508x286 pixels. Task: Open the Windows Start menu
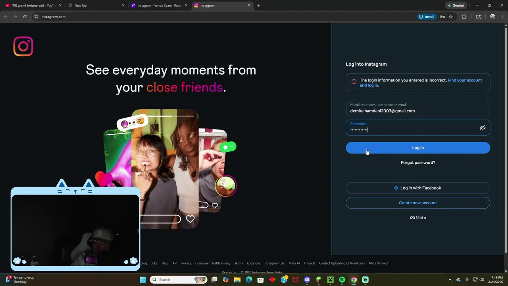click(143, 280)
